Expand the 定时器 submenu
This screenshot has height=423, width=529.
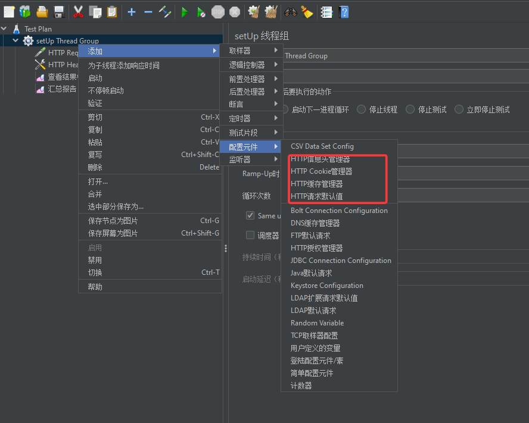tap(251, 118)
